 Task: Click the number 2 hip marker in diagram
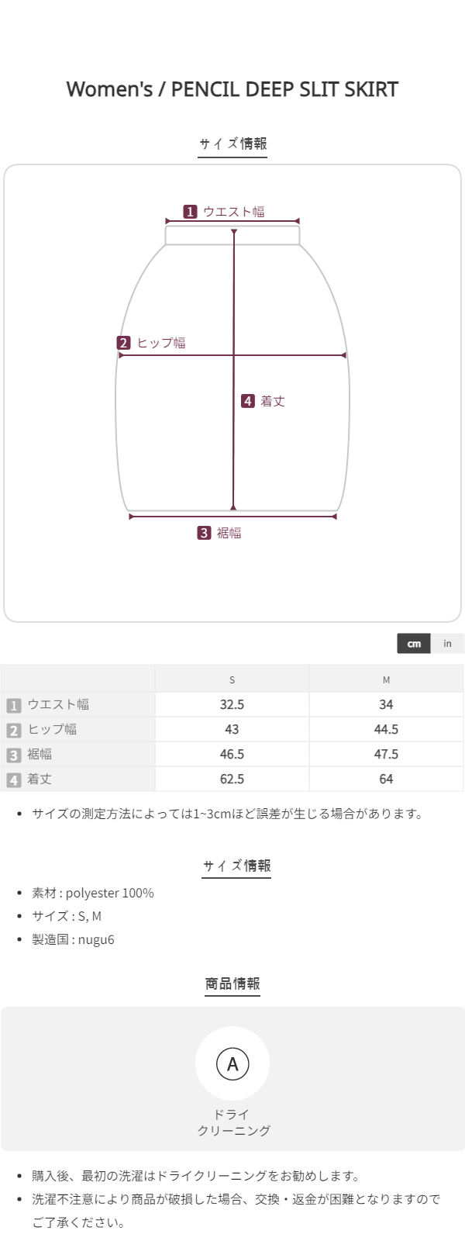[124, 343]
